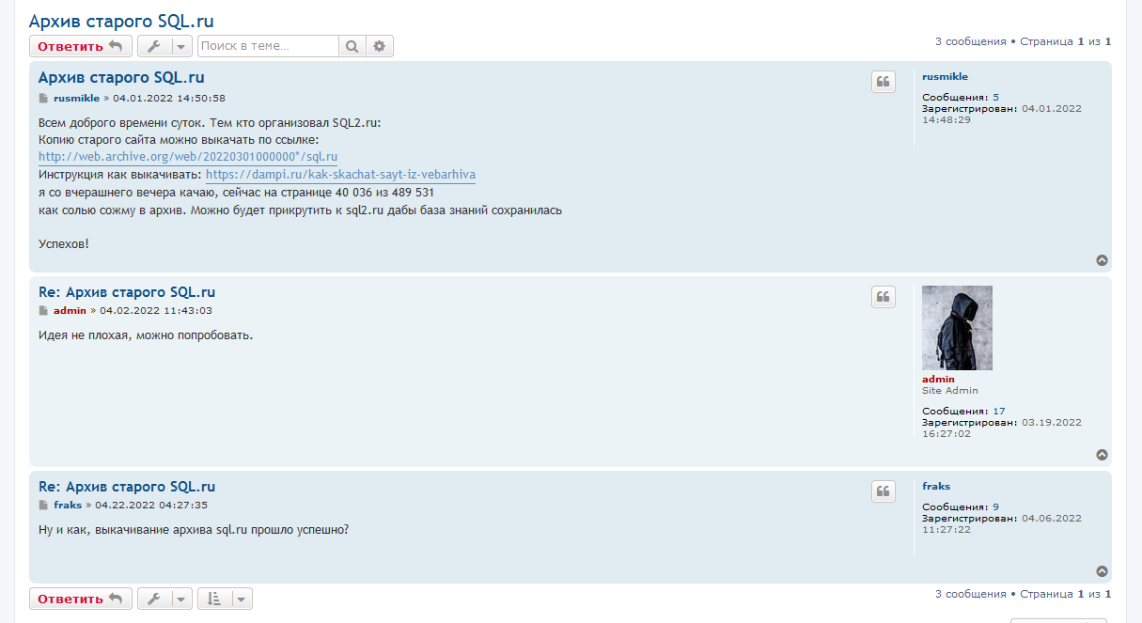The height and width of the screenshot is (623, 1142).
Task: Open the rusmikle profile in the sidebar
Action: pos(945,77)
